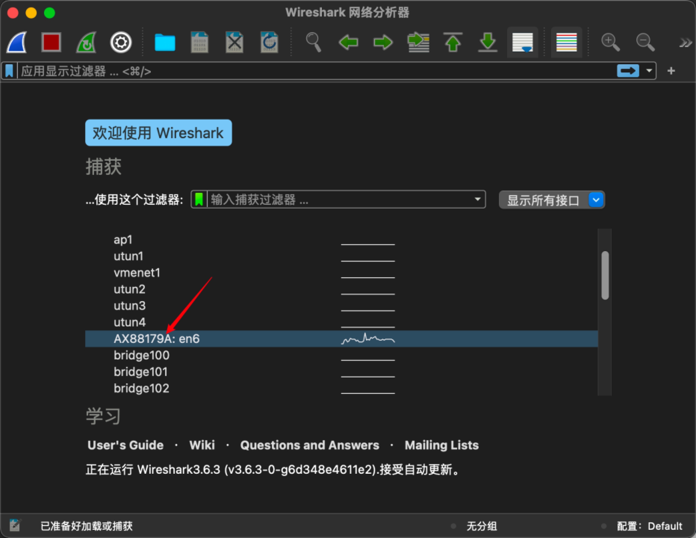Screen dimensions: 696x538
Task: Zoom out on packet text
Action: (x=645, y=42)
